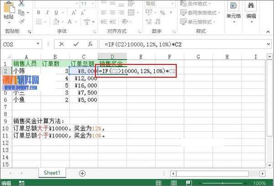Open the cell Borders button
Viewport: 274px width, 186px height.
(39, 22)
